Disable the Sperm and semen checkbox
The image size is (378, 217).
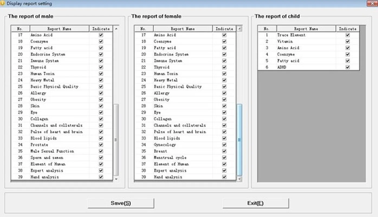[101, 158]
